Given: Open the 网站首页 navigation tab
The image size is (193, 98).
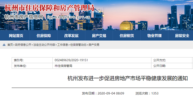Looking at the screenshot, I should 16,36.
